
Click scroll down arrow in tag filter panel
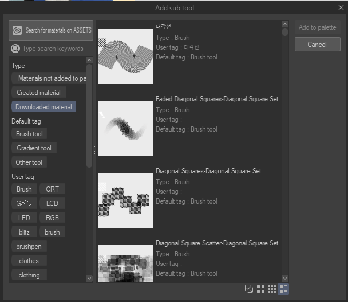pos(89,279)
